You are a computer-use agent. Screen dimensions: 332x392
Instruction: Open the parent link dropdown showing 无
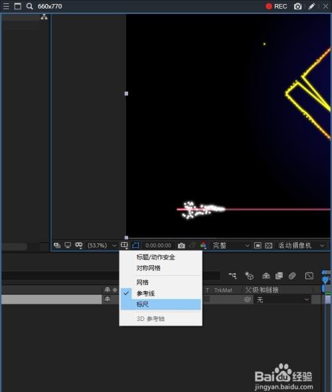(x=282, y=299)
